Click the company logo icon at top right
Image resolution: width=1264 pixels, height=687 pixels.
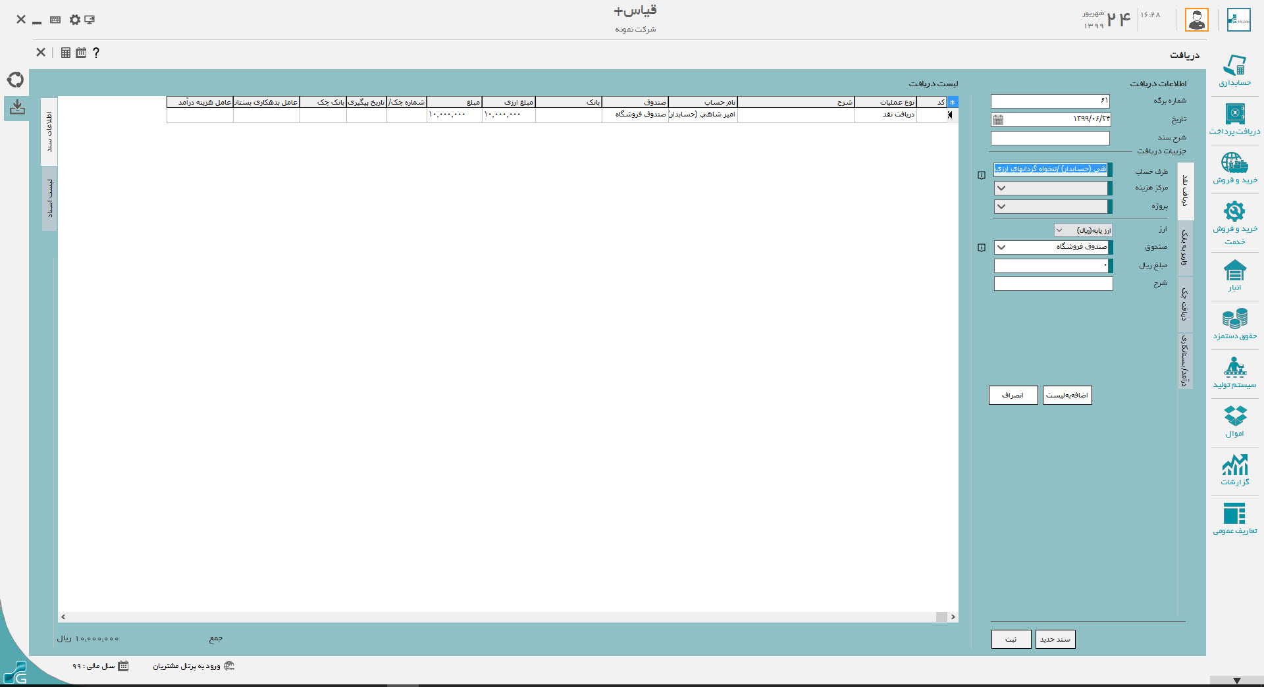(x=1239, y=20)
